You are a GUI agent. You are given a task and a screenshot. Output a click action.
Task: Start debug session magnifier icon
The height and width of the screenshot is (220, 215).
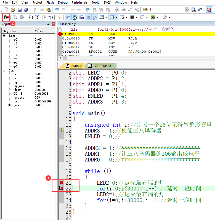click(x=209, y=10)
